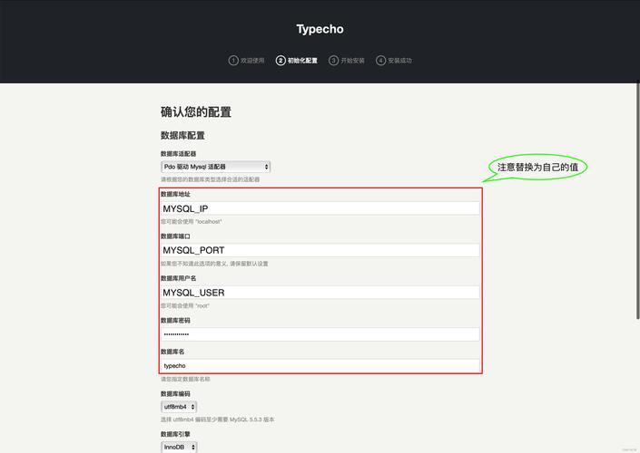This screenshot has width=640, height=453.
Task: Click the 数据库端口 label
Action: (175, 236)
